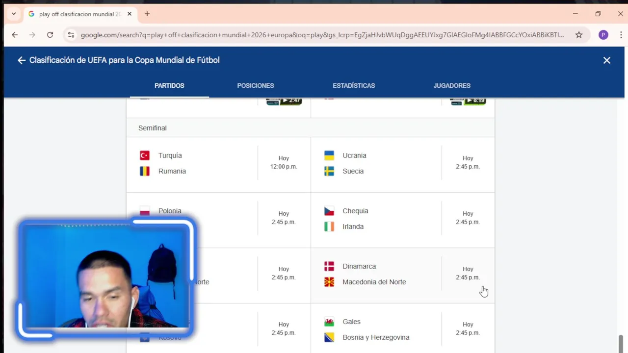Restore down the Chrome window
Viewport: 628px width, 353px height.
point(598,14)
